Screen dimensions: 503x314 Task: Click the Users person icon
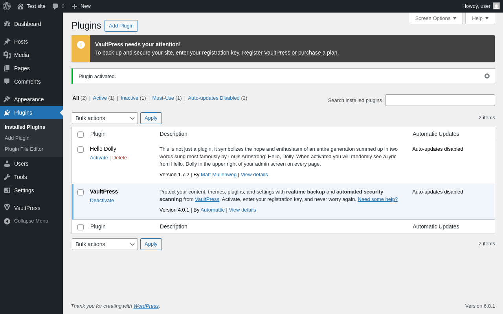(7, 164)
